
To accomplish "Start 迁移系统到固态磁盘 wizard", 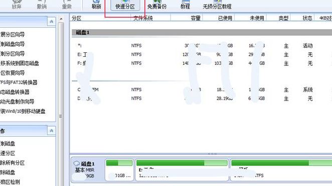I will (19, 63).
